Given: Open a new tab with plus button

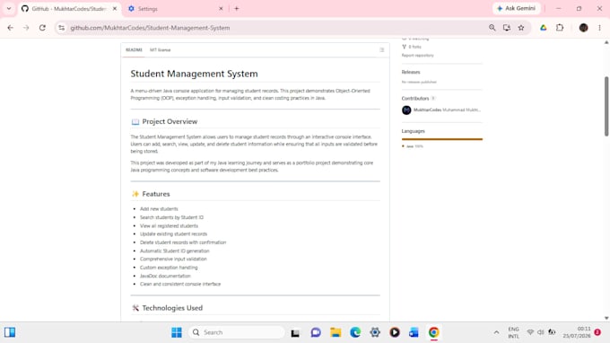Looking at the screenshot, I should pos(236,9).
